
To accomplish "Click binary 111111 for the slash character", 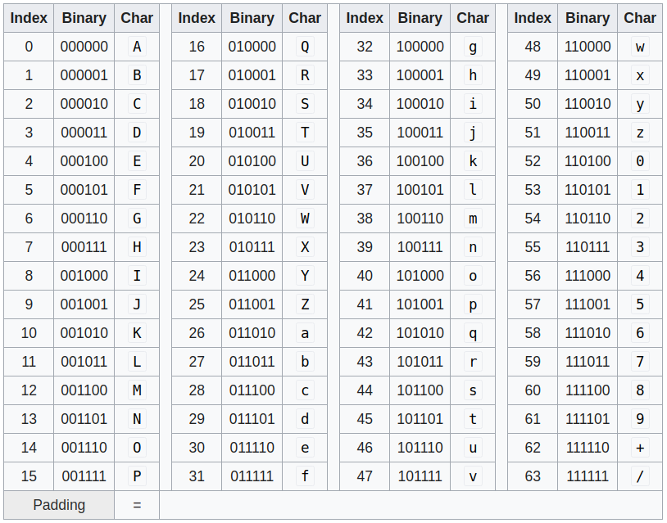I will click(588, 476).
